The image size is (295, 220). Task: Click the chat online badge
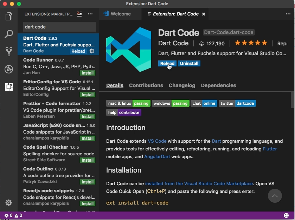(204, 103)
